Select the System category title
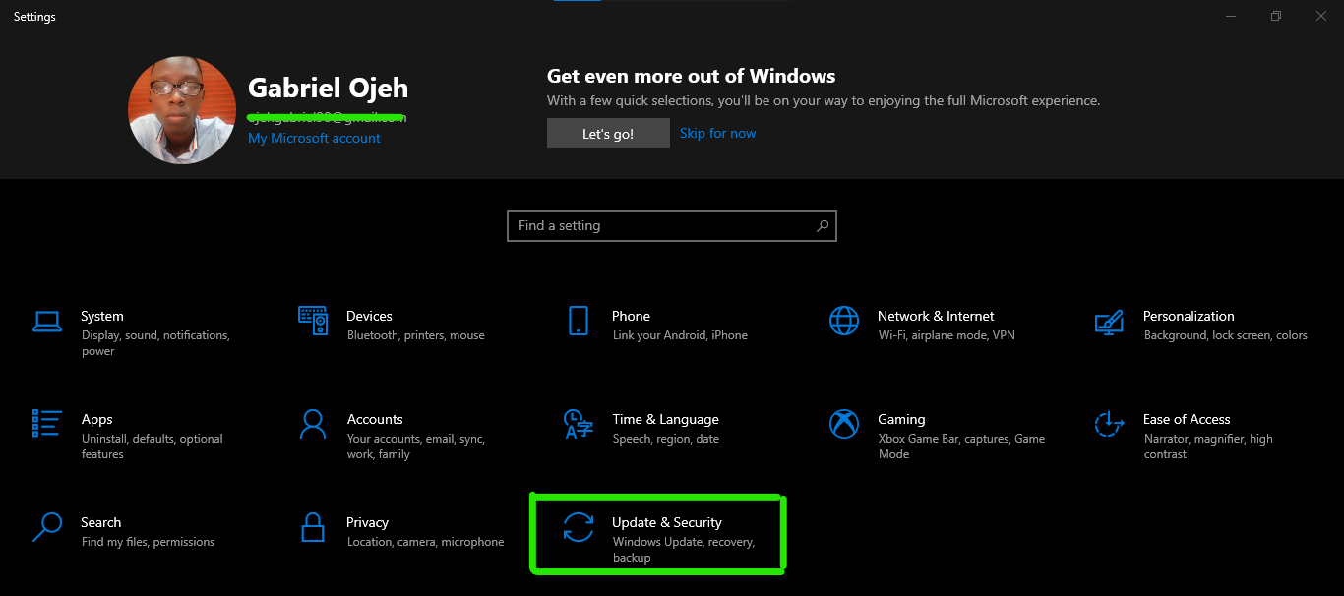The height and width of the screenshot is (596, 1344). point(102,316)
